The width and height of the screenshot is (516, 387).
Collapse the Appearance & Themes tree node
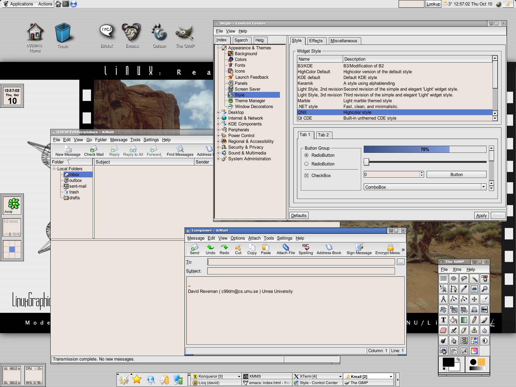[x=219, y=48]
